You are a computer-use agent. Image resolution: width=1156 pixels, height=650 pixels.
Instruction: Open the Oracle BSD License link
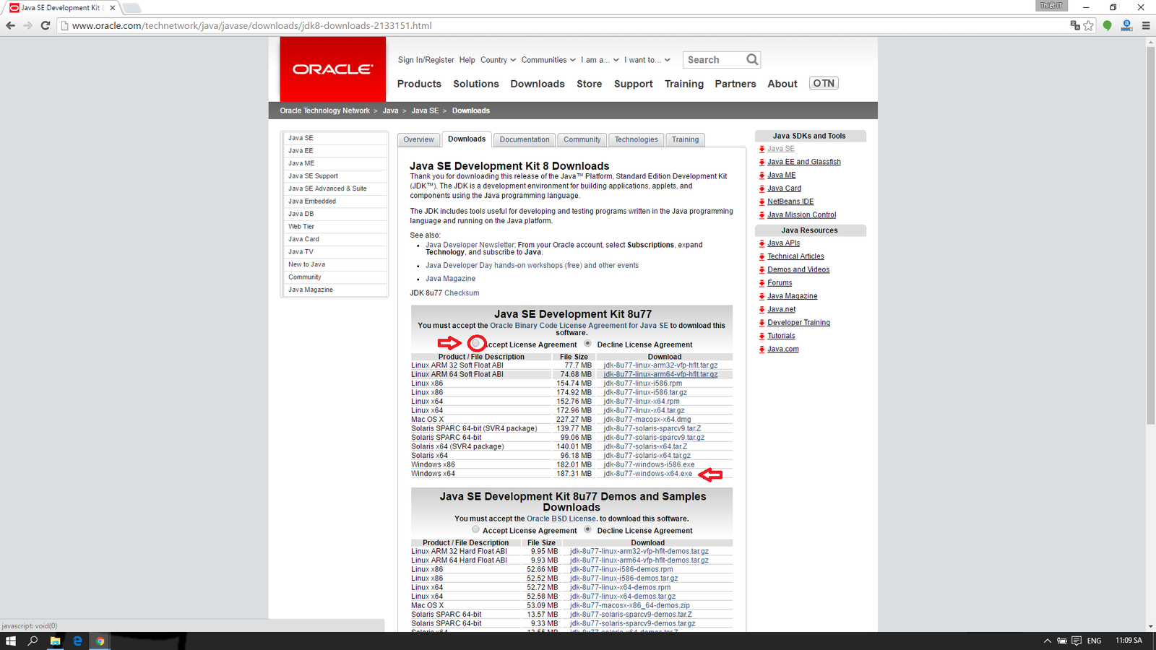(x=561, y=519)
